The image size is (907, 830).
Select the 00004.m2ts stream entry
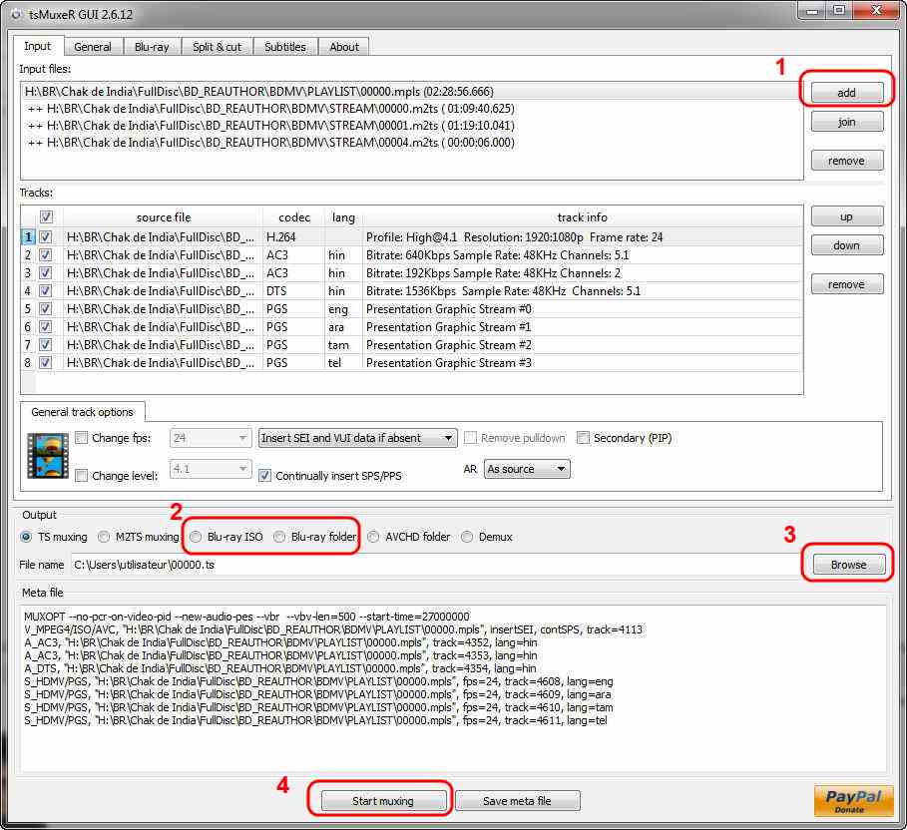411,143
